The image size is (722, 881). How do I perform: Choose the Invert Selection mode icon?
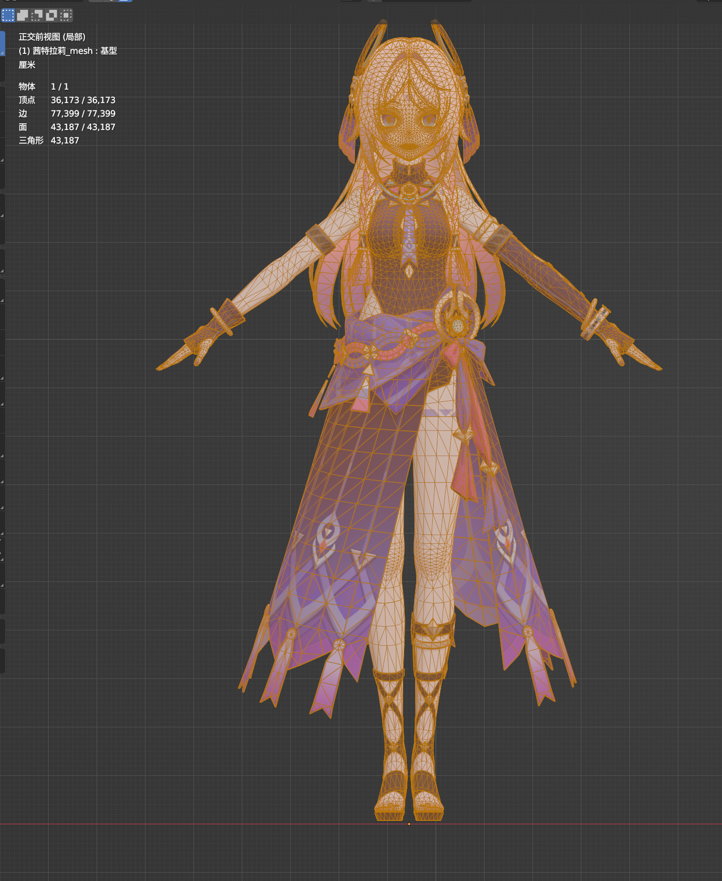[51, 16]
